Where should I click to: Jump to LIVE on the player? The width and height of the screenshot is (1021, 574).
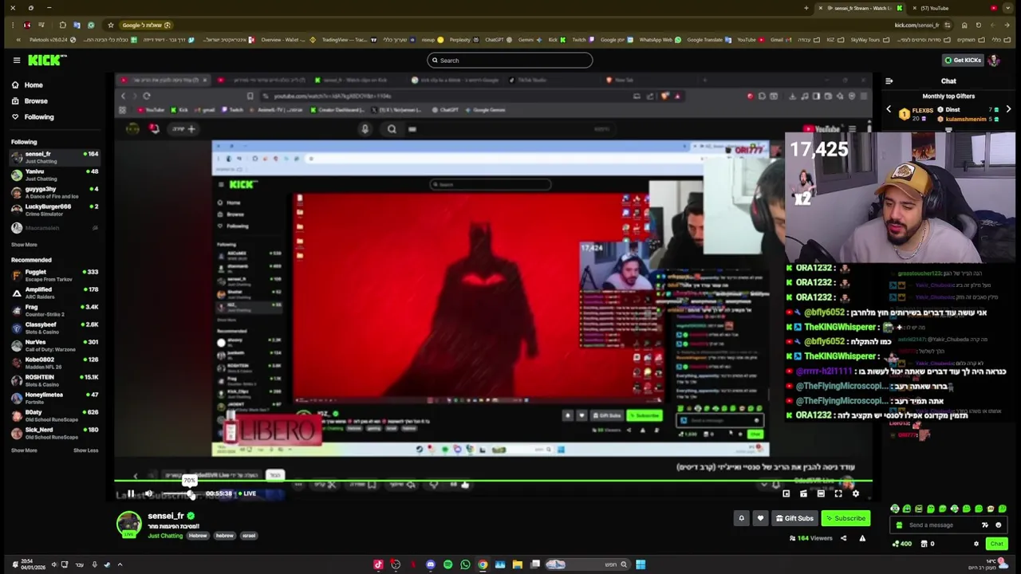247,493
